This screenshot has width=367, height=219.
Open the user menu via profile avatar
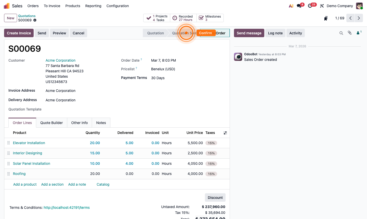[359, 6]
